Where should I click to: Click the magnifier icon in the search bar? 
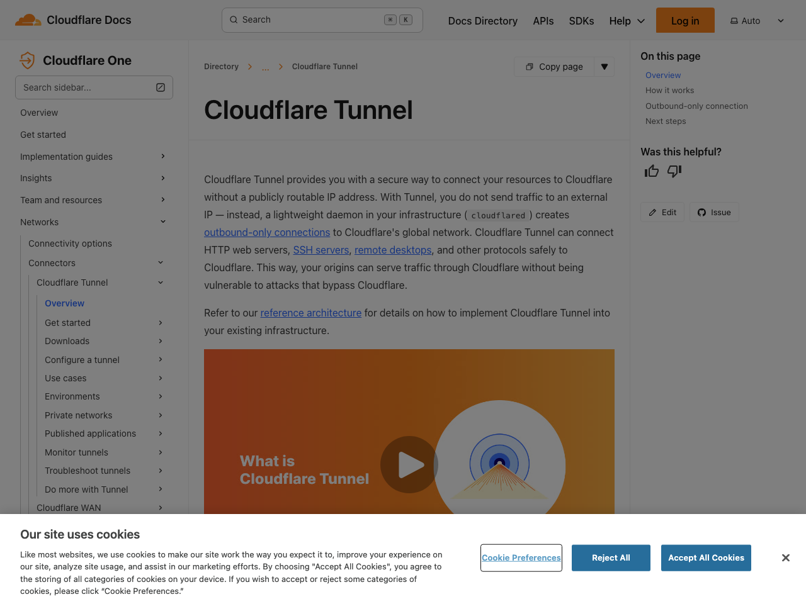pyautogui.click(x=232, y=20)
